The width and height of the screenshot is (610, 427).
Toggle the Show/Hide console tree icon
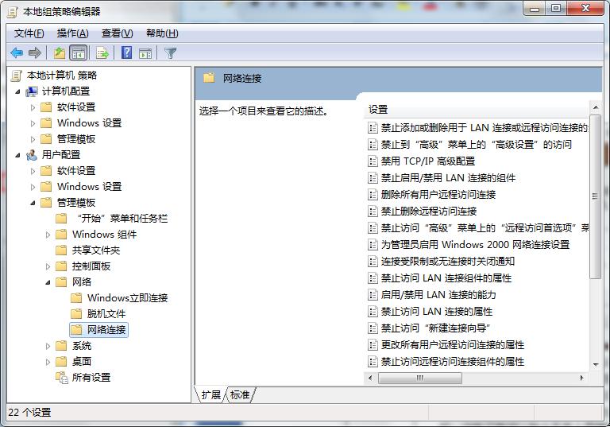pos(78,52)
